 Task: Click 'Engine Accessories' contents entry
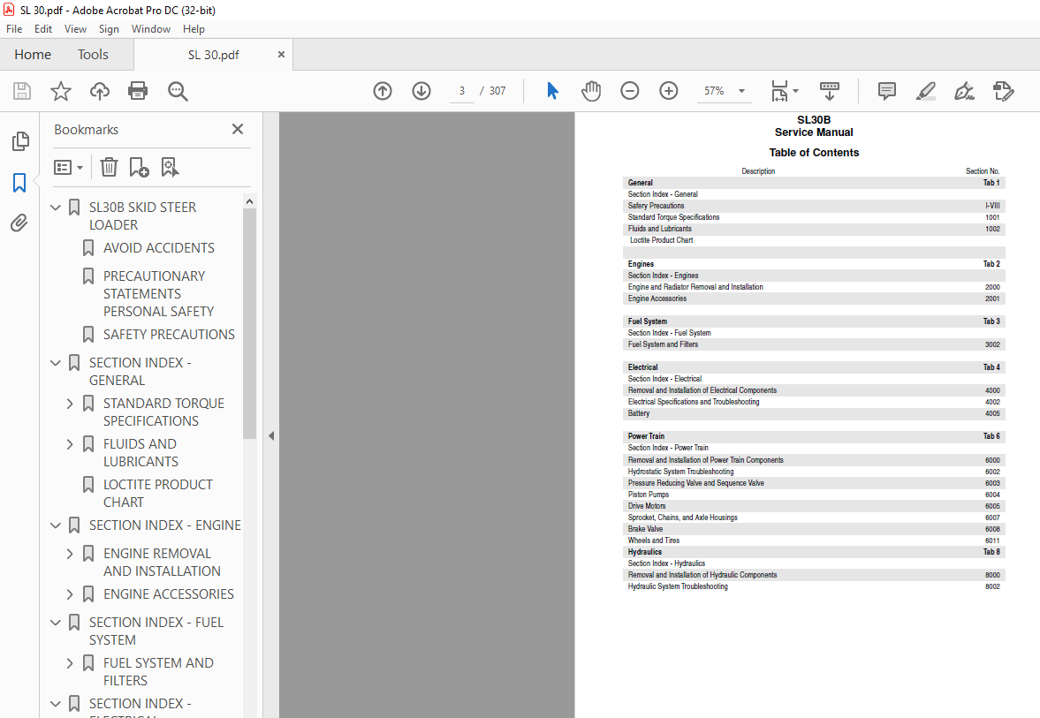click(x=657, y=299)
